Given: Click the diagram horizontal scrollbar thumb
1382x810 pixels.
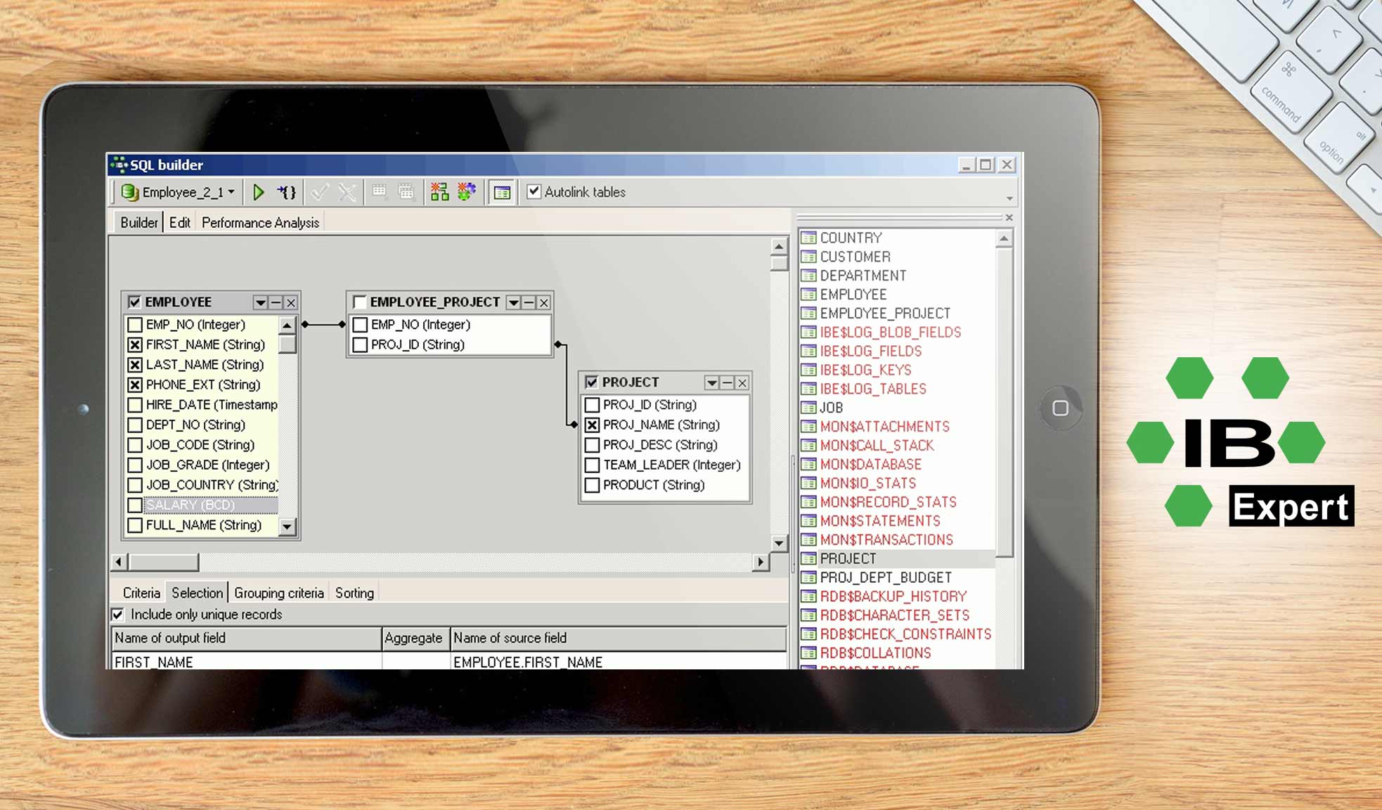Looking at the screenshot, I should tap(163, 562).
